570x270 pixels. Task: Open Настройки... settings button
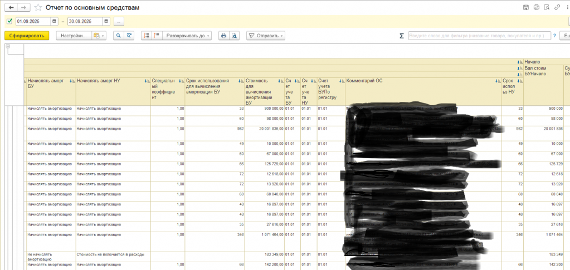click(74, 36)
